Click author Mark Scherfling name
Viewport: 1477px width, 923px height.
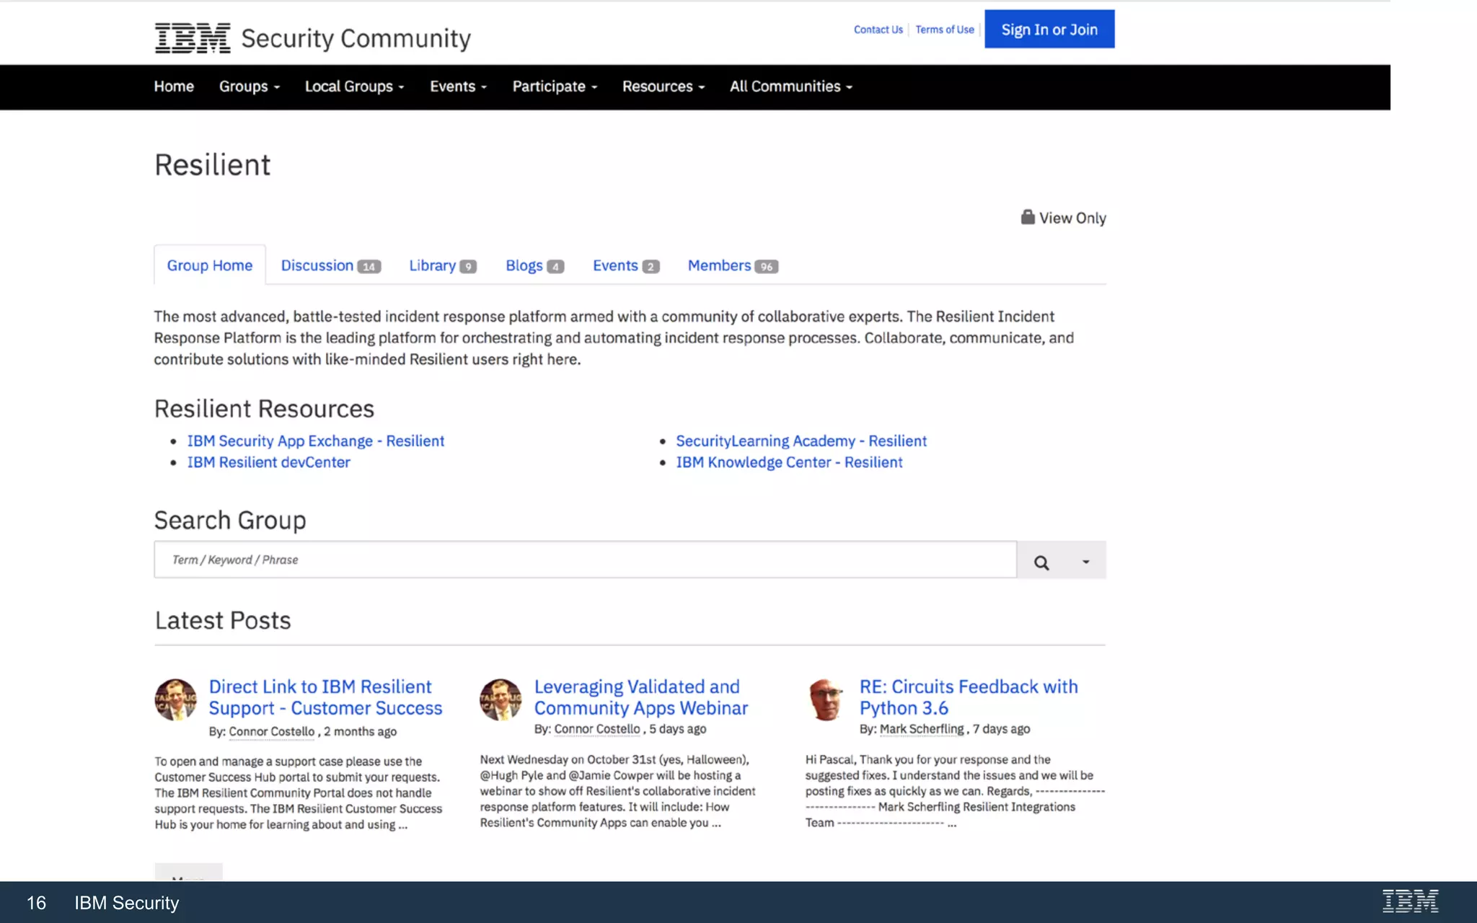coord(922,729)
